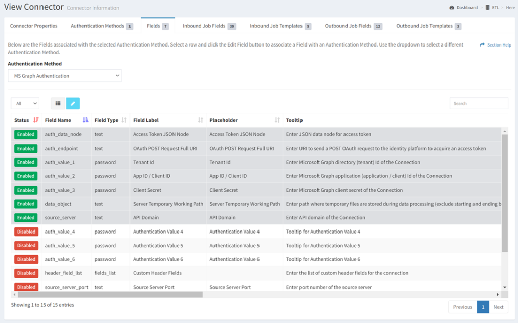Open the Connector Properties tab
This screenshot has height=323, width=518.
pos(33,26)
